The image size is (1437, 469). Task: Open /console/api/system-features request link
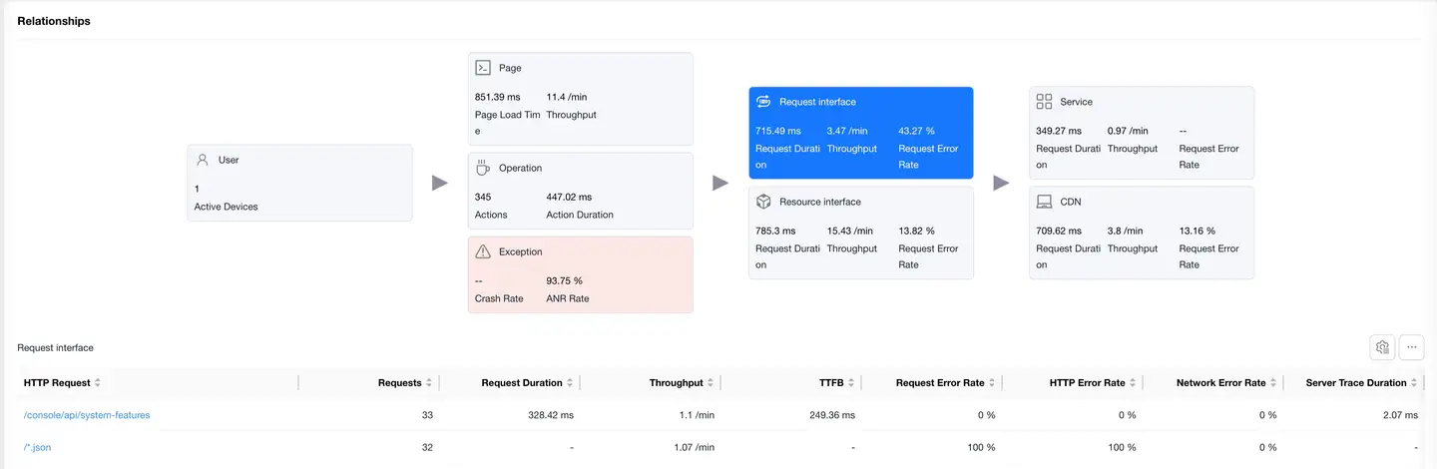click(87, 415)
